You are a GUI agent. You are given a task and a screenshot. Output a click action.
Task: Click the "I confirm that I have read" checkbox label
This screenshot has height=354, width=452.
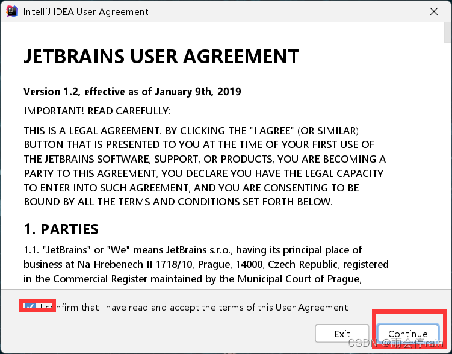194,308
